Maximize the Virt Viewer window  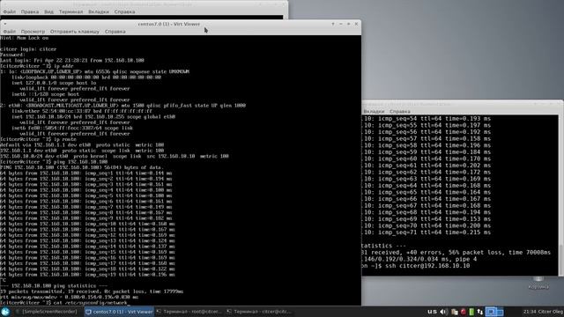pos(349,24)
